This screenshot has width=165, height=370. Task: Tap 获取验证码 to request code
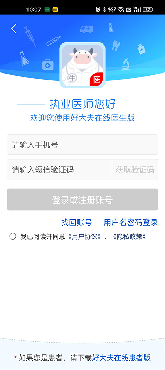click(135, 169)
